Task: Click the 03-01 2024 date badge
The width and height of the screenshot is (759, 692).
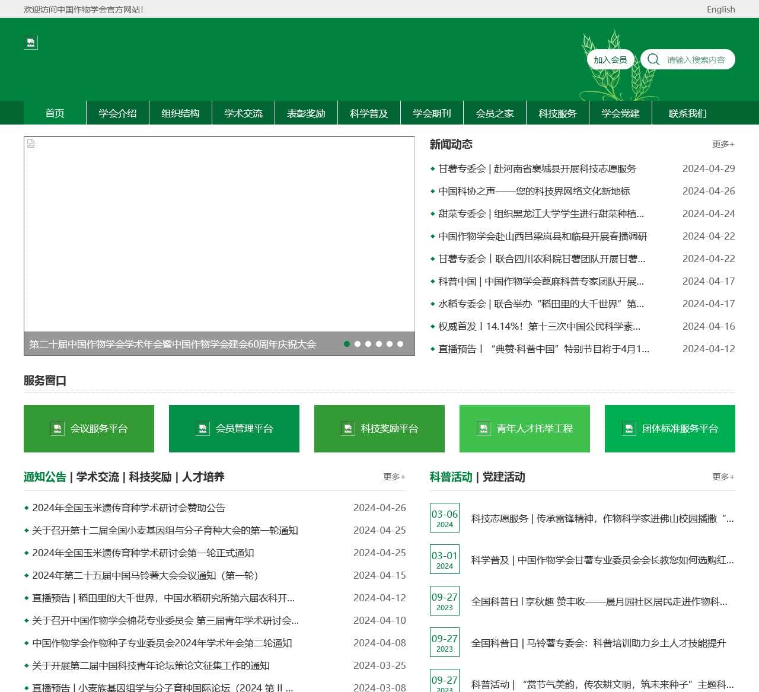Action: pyautogui.click(x=444, y=559)
